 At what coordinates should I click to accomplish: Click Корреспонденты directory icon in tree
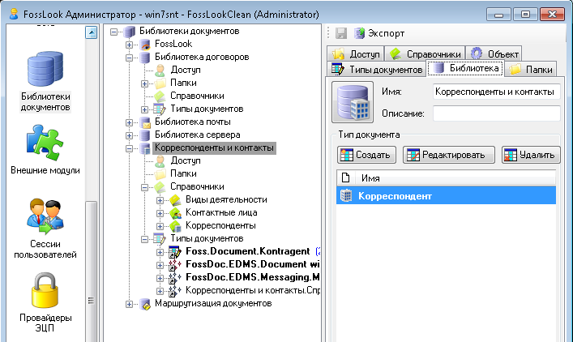(x=176, y=226)
